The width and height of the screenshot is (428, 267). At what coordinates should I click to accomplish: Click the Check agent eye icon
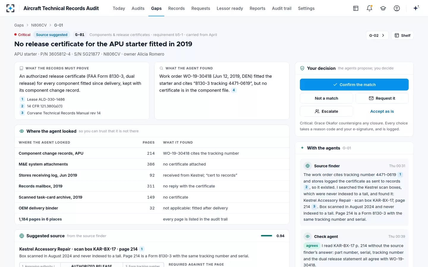pos(308,236)
